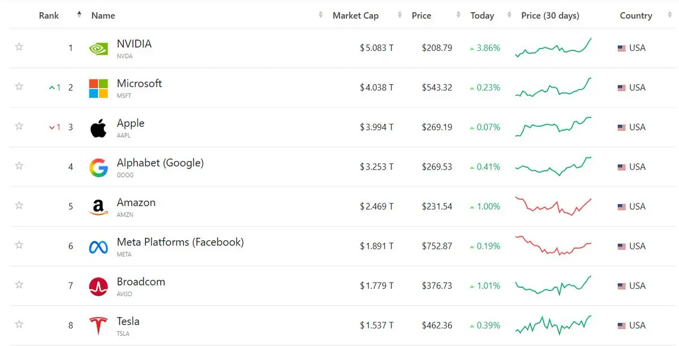Screen dimensions: 679x346
Task: Favorite NVIDIA with its star toggle
Action: click(19, 47)
